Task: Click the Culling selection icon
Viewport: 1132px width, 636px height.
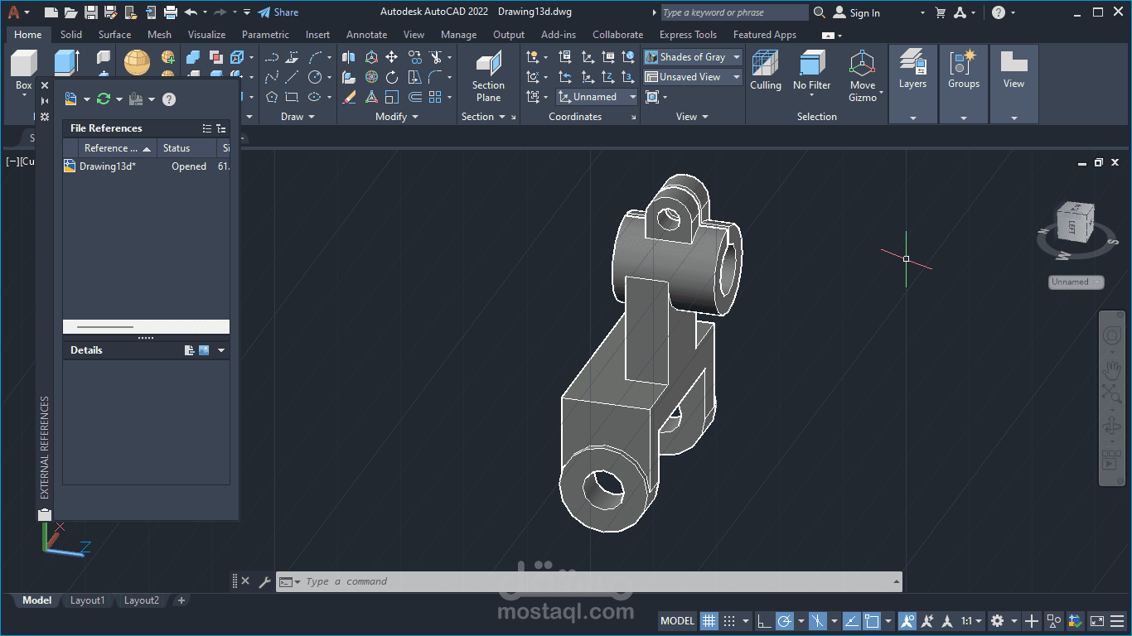Action: click(x=766, y=70)
